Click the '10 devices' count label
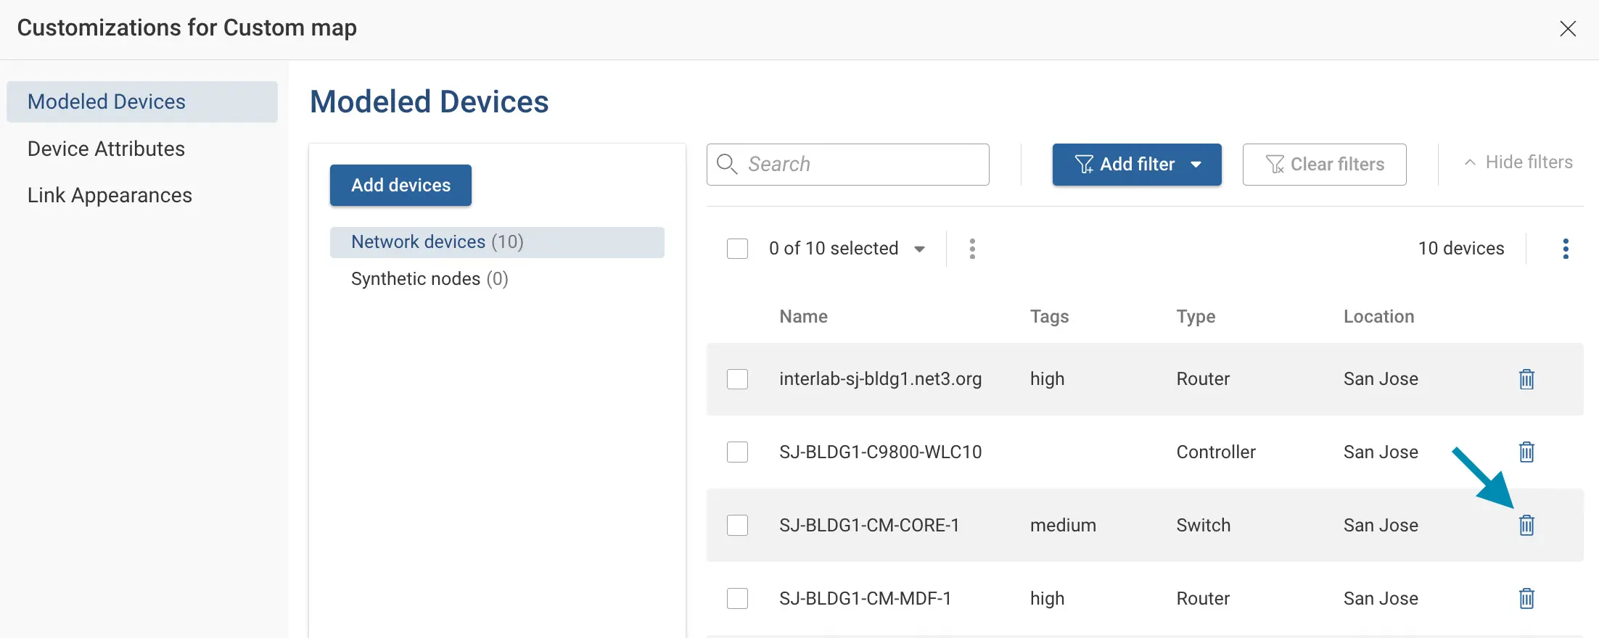This screenshot has height=638, width=1599. [x=1461, y=249]
